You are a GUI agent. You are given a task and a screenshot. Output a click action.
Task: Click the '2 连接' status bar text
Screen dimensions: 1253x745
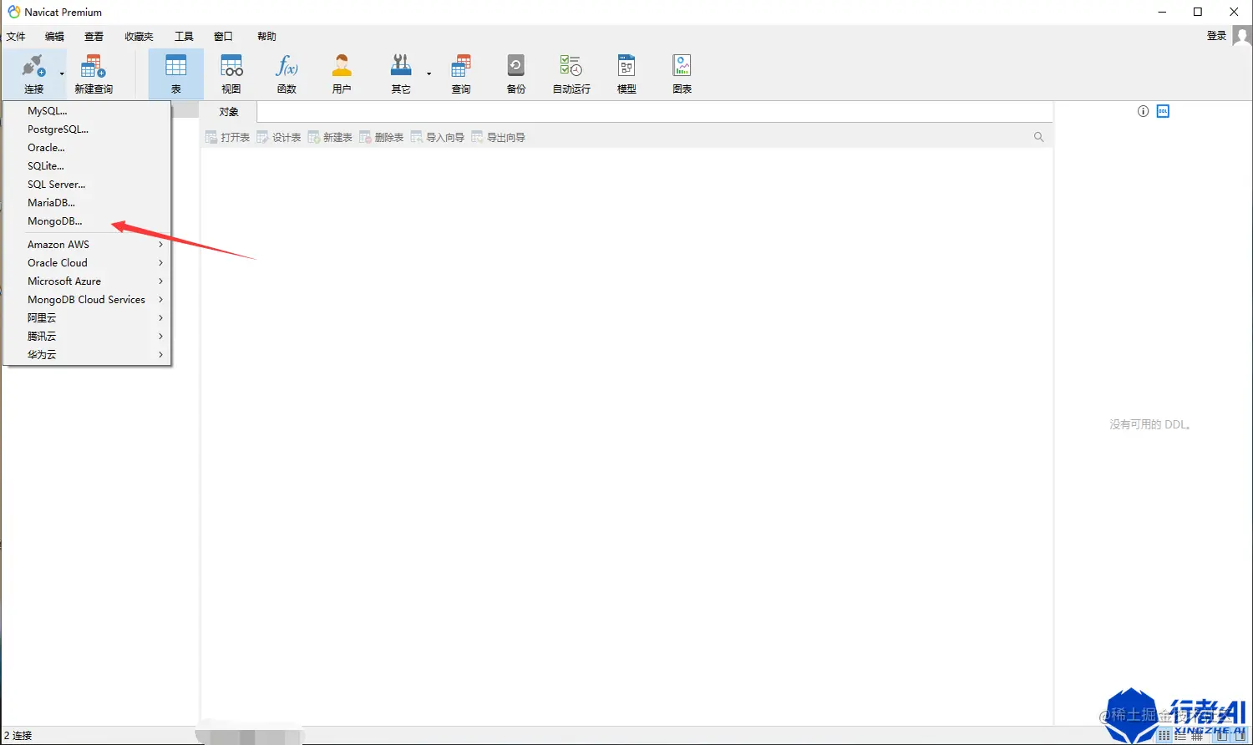click(18, 736)
